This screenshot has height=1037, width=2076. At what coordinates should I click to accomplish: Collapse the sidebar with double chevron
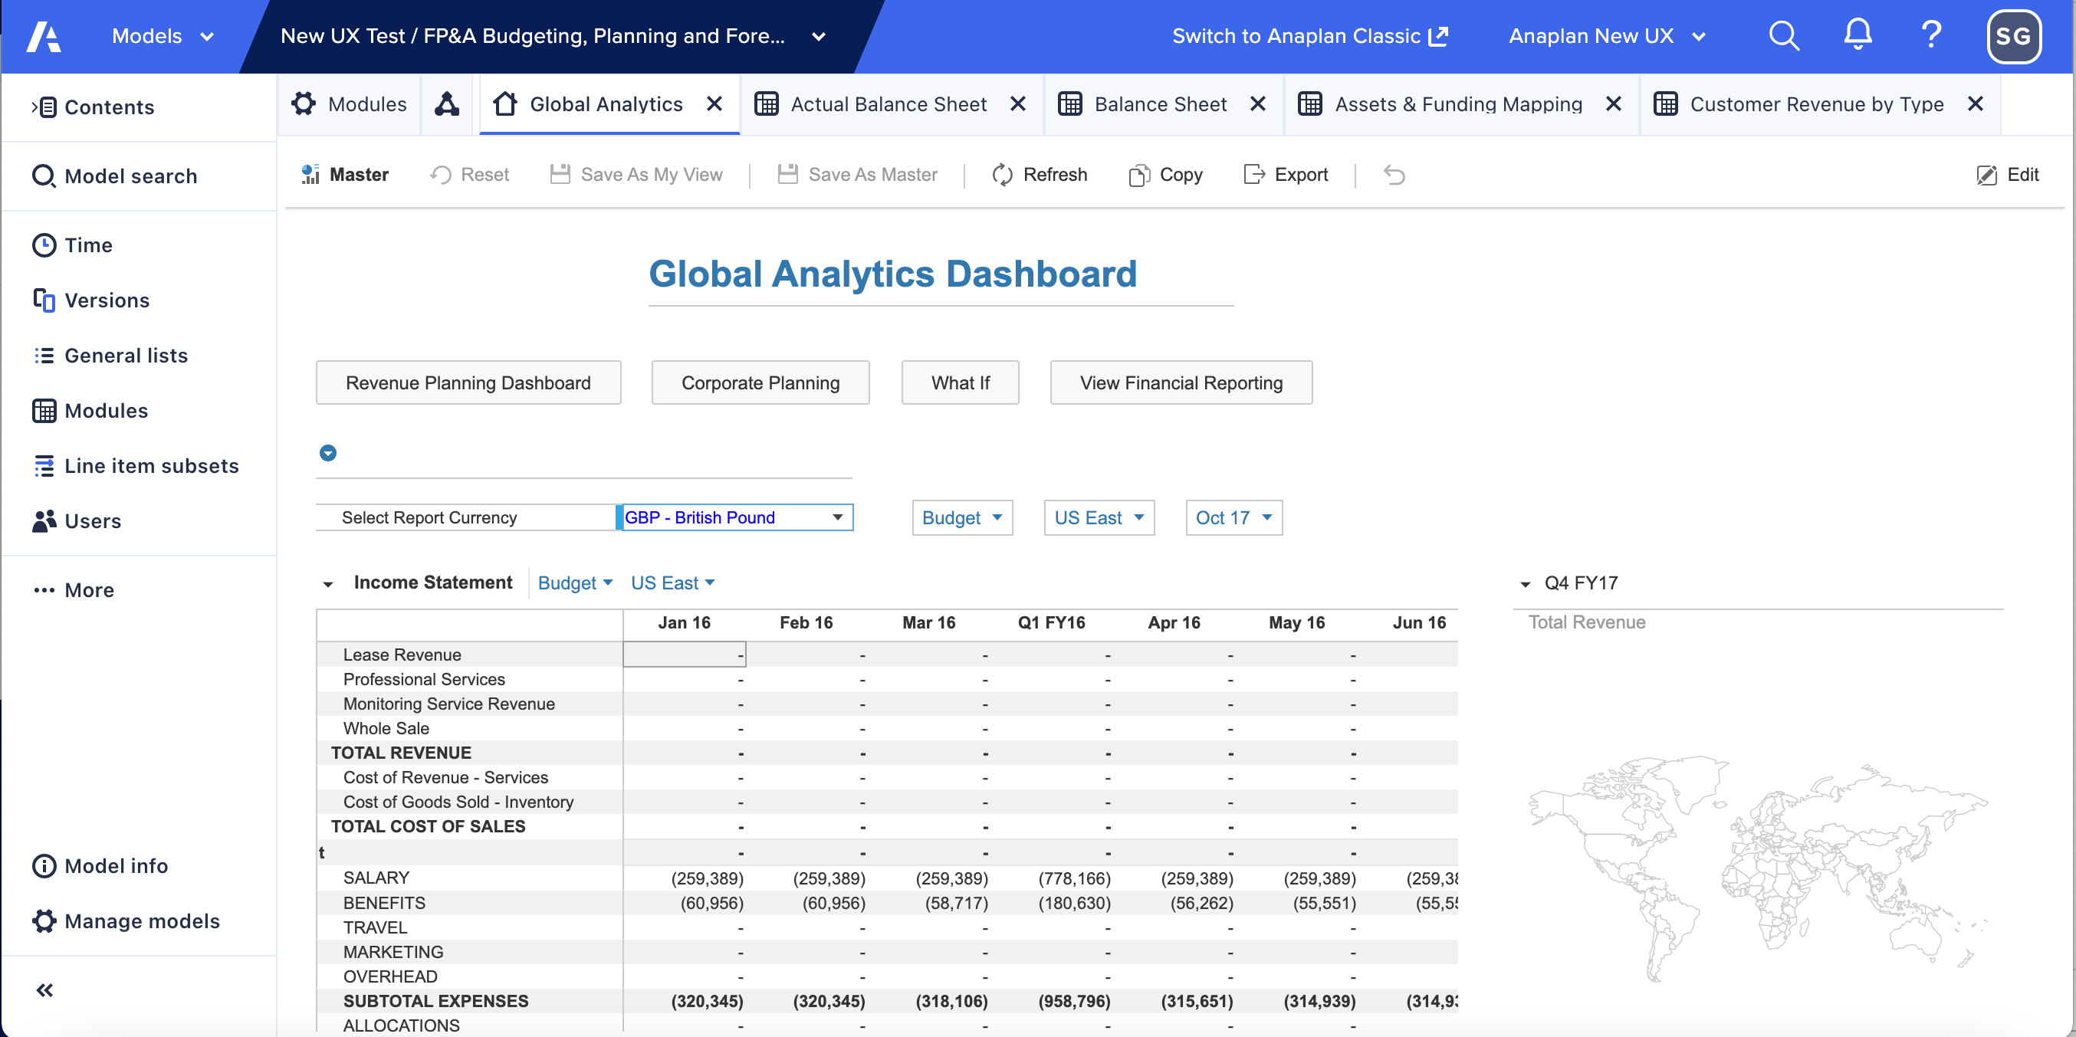(44, 989)
